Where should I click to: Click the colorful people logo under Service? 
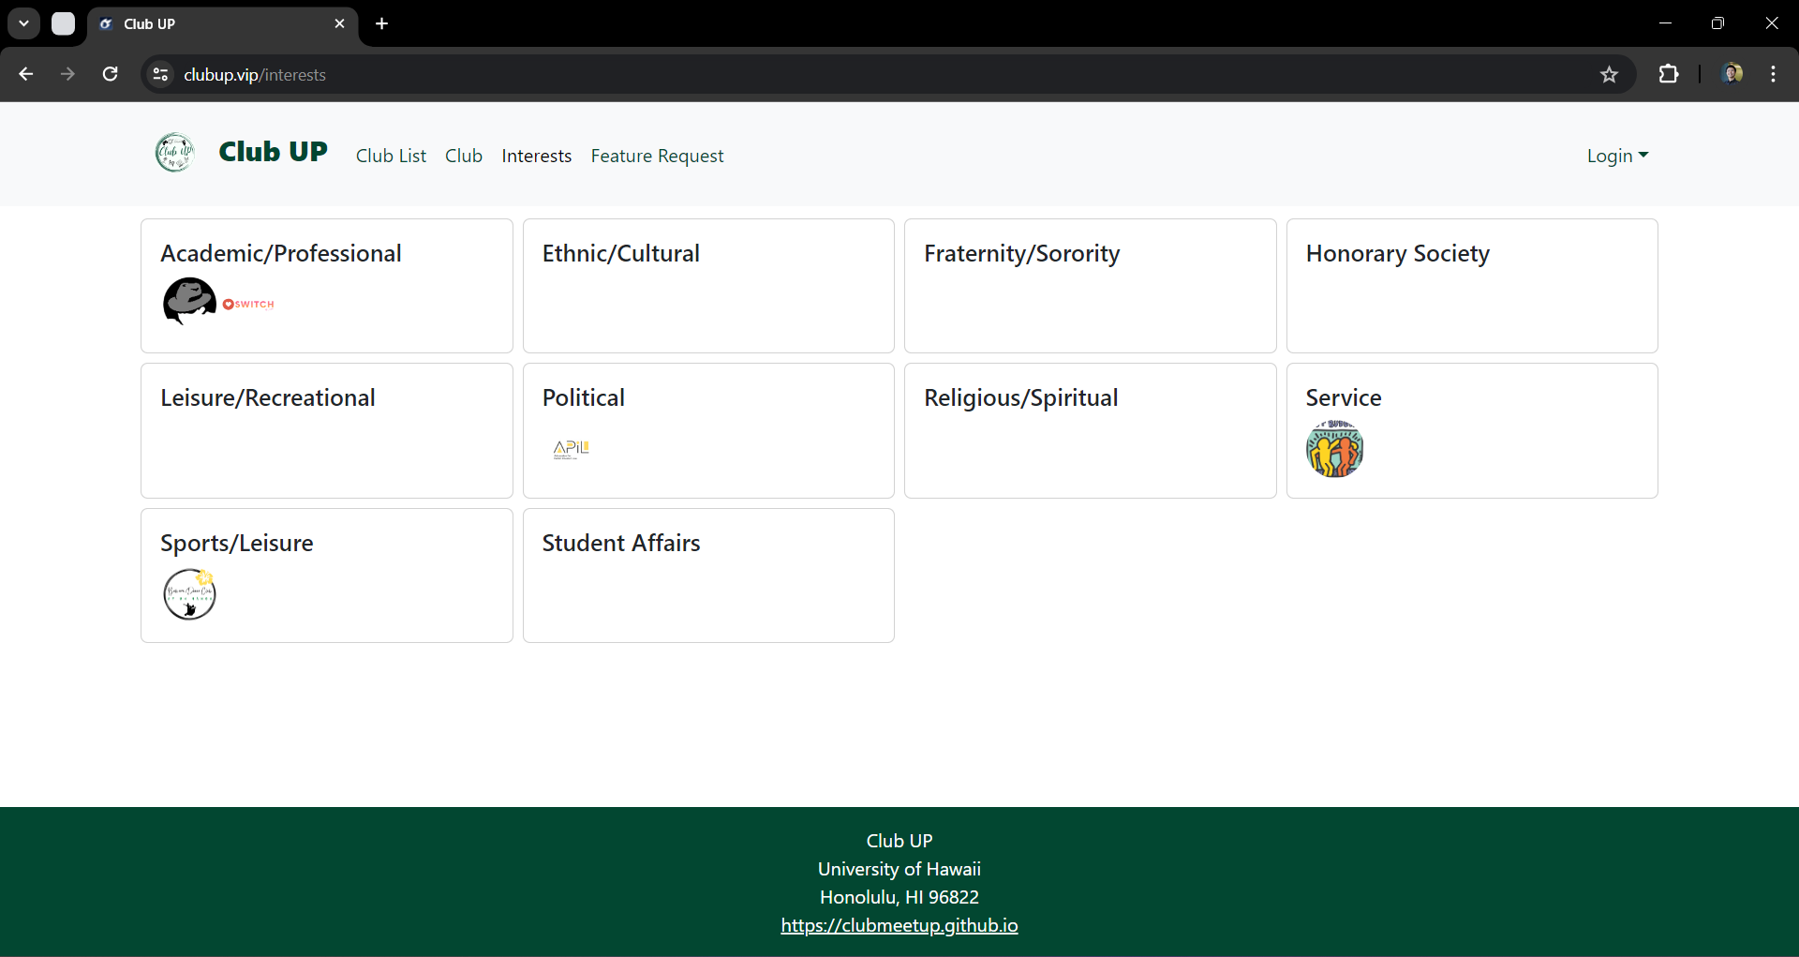[x=1334, y=450]
